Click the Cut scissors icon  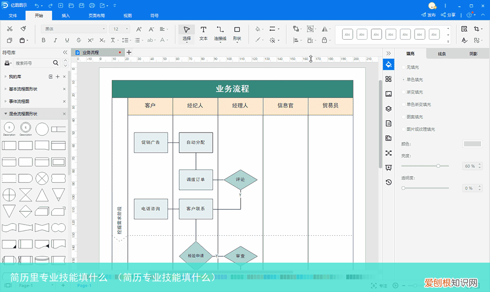point(10,29)
